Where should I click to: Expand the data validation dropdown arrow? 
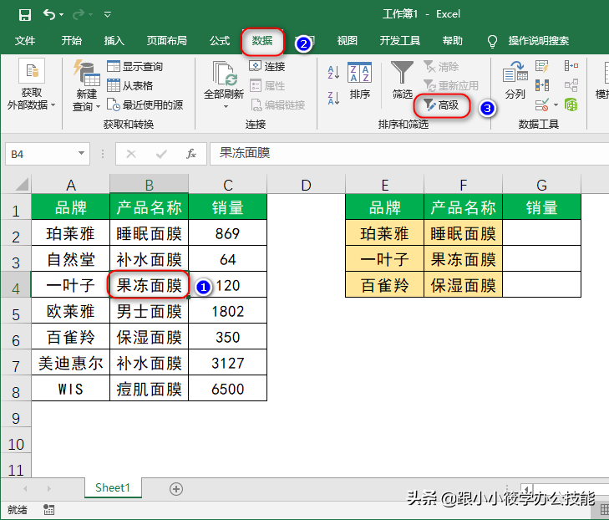pos(556,105)
